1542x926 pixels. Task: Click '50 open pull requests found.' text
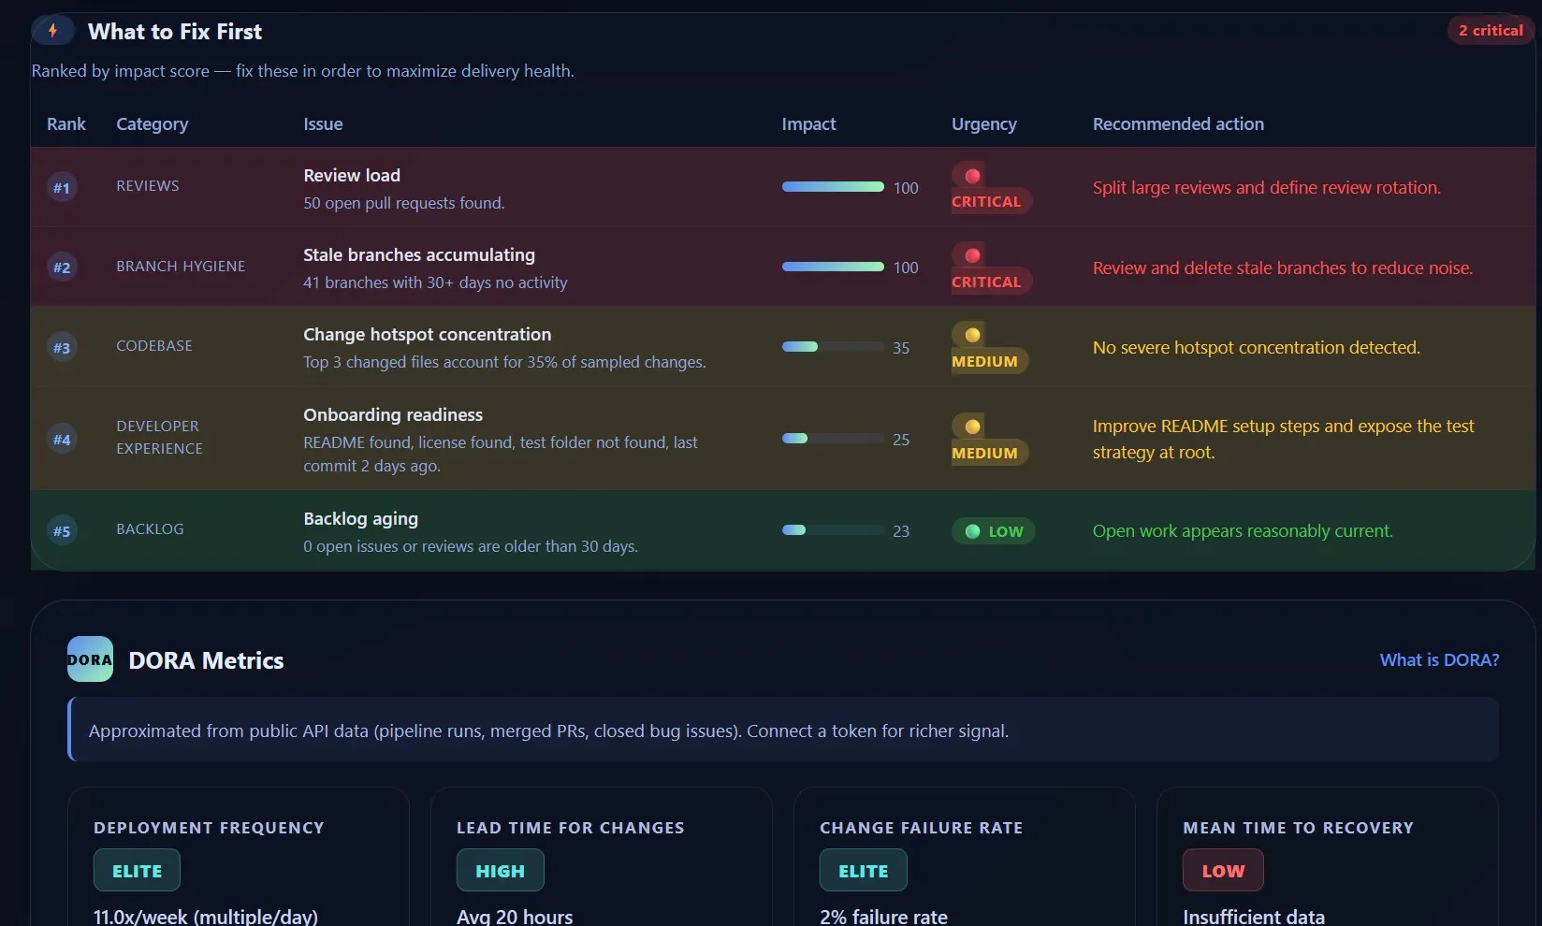(404, 203)
